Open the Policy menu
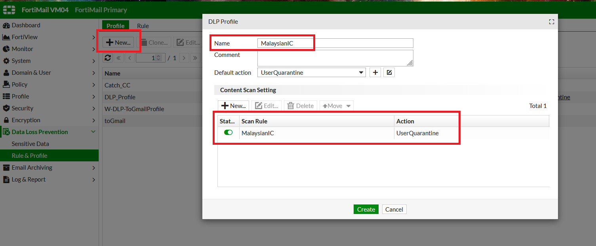 coord(49,85)
